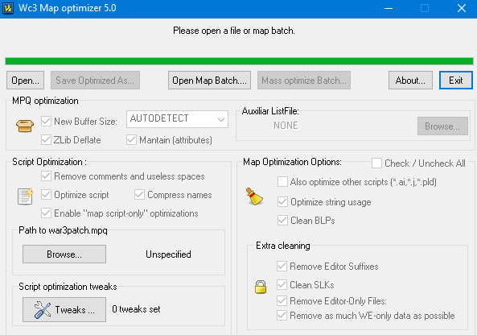Enable Also optimize other scripts checkbox

282,182
